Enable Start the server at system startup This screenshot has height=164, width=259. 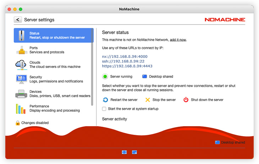104,109
